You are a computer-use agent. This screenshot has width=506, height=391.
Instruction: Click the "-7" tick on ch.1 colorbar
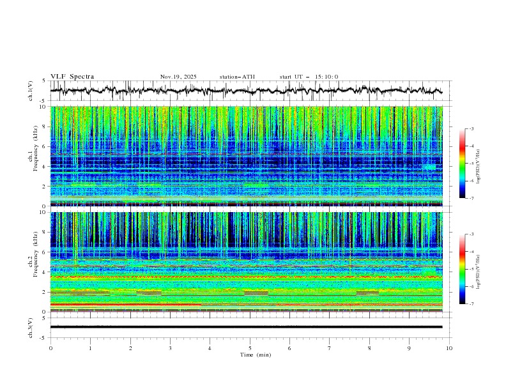[x=471, y=198]
